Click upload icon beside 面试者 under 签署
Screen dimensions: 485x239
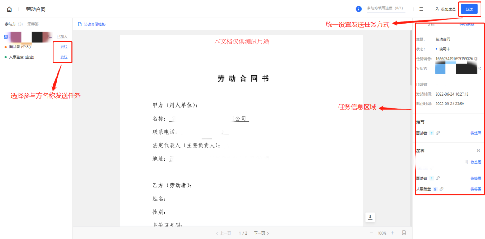tap(432, 178)
